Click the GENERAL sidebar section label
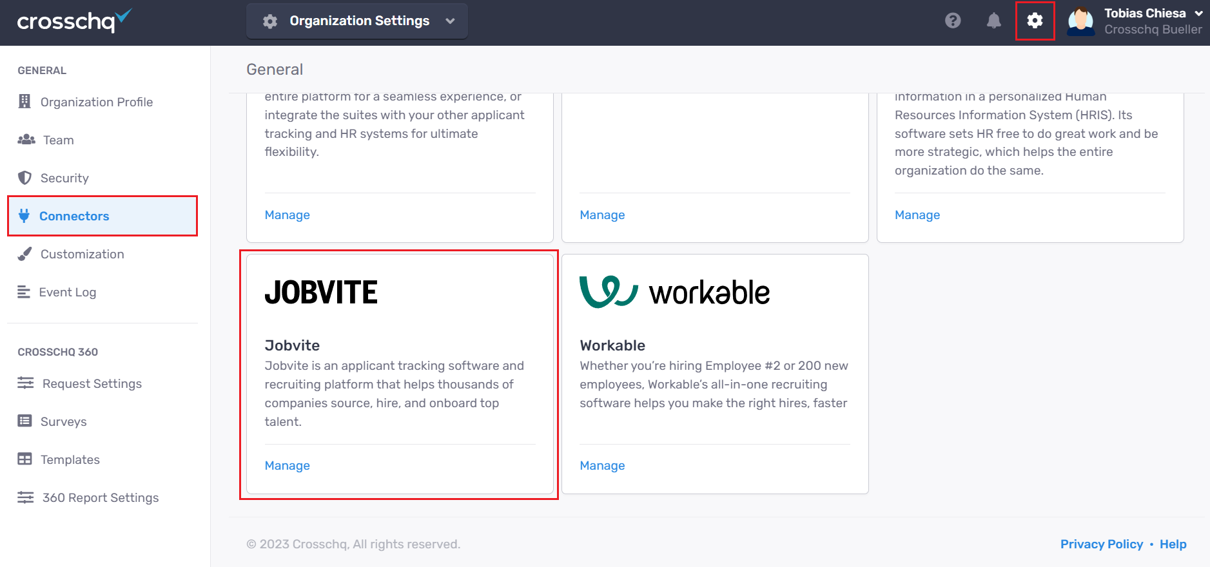This screenshot has width=1210, height=567. coord(42,70)
